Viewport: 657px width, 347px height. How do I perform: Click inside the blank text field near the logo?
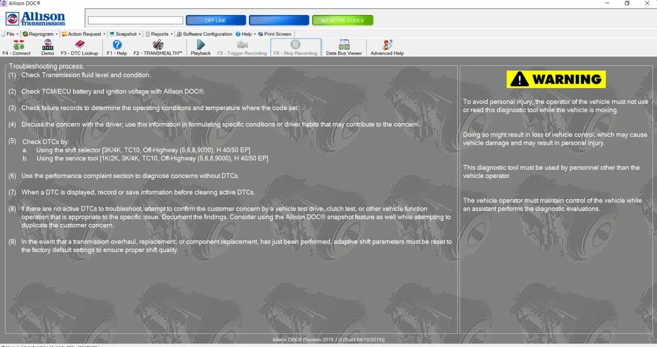[x=135, y=20]
